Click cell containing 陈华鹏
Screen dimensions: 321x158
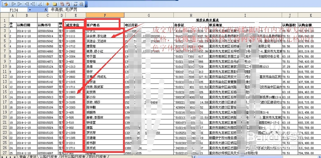[105, 107]
